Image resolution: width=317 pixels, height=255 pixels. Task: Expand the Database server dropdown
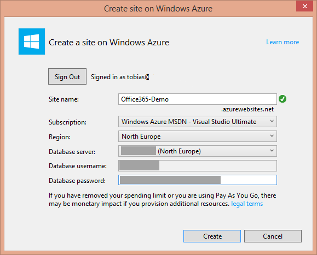(198, 151)
